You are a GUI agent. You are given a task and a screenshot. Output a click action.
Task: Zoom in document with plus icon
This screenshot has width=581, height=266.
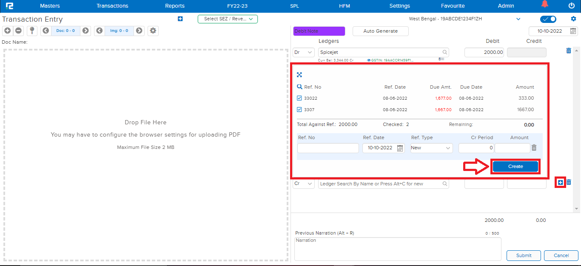click(x=7, y=31)
